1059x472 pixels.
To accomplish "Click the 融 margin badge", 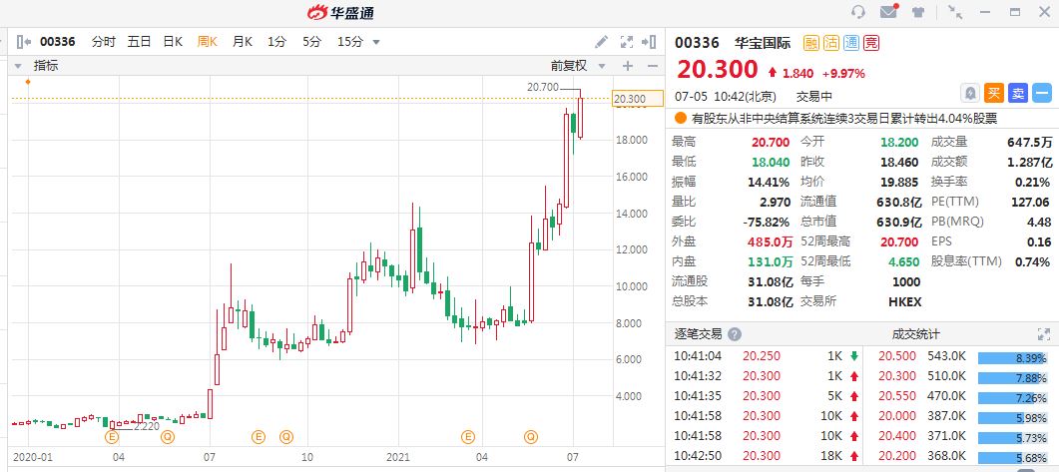I will [x=811, y=43].
